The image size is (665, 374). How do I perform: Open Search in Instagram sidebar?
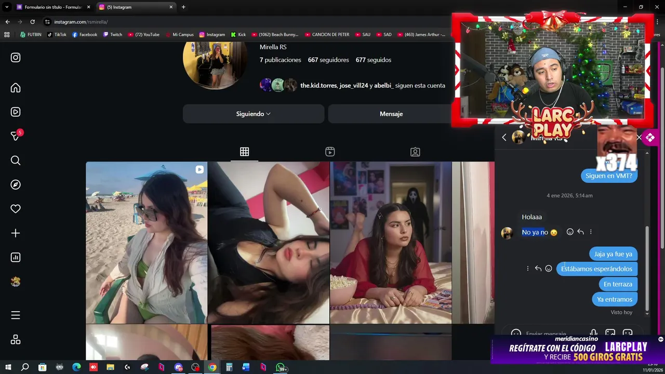[16, 160]
